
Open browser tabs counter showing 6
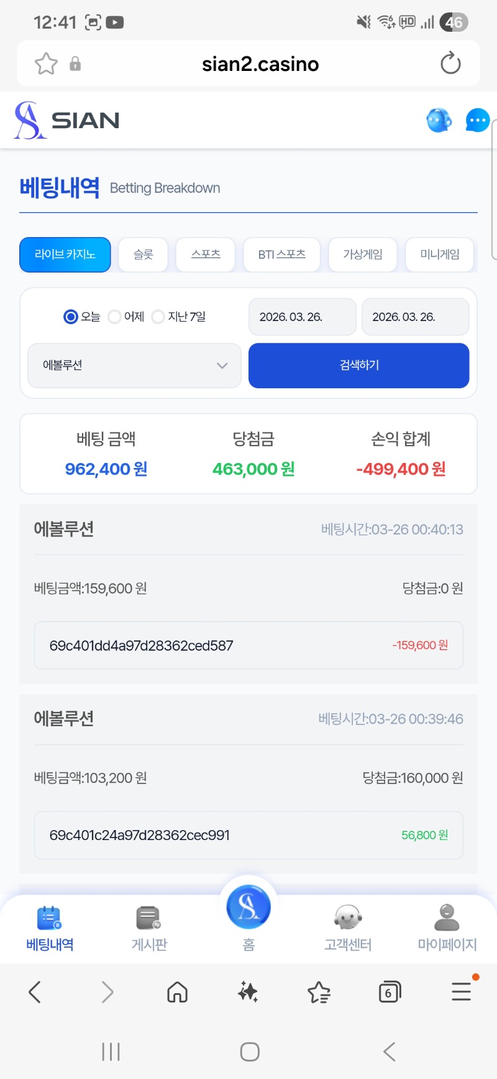tap(390, 992)
